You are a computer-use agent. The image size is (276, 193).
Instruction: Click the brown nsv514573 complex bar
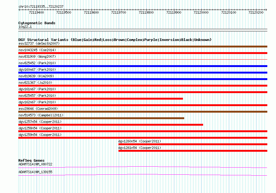click(101, 118)
